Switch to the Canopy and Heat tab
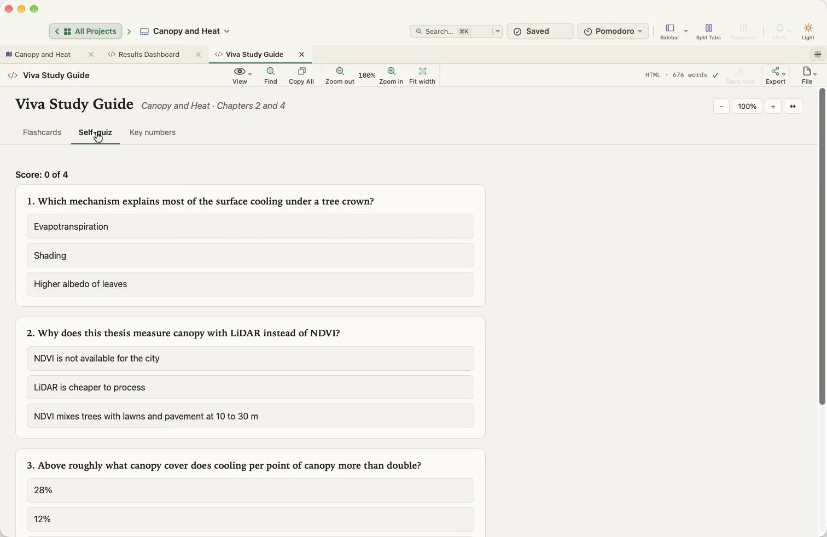827x537 pixels. click(43, 55)
